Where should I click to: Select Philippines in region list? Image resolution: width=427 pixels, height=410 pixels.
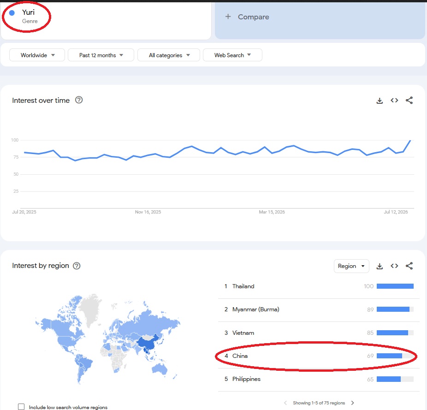click(x=319, y=379)
